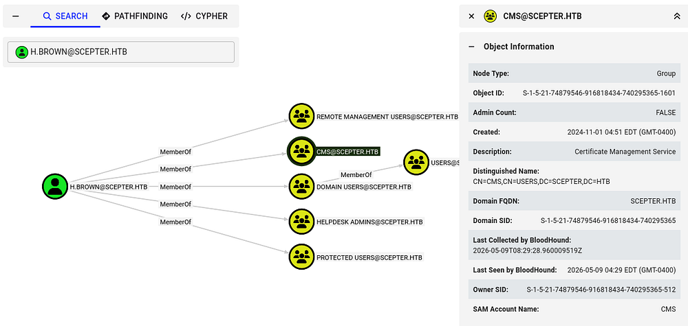Select the highlighted CMS group node
Screen dimensions: 688x326
(301, 152)
